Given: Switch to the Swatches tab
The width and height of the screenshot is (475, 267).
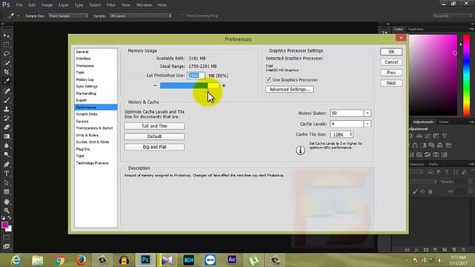Looking at the screenshot, I should click(416, 29).
